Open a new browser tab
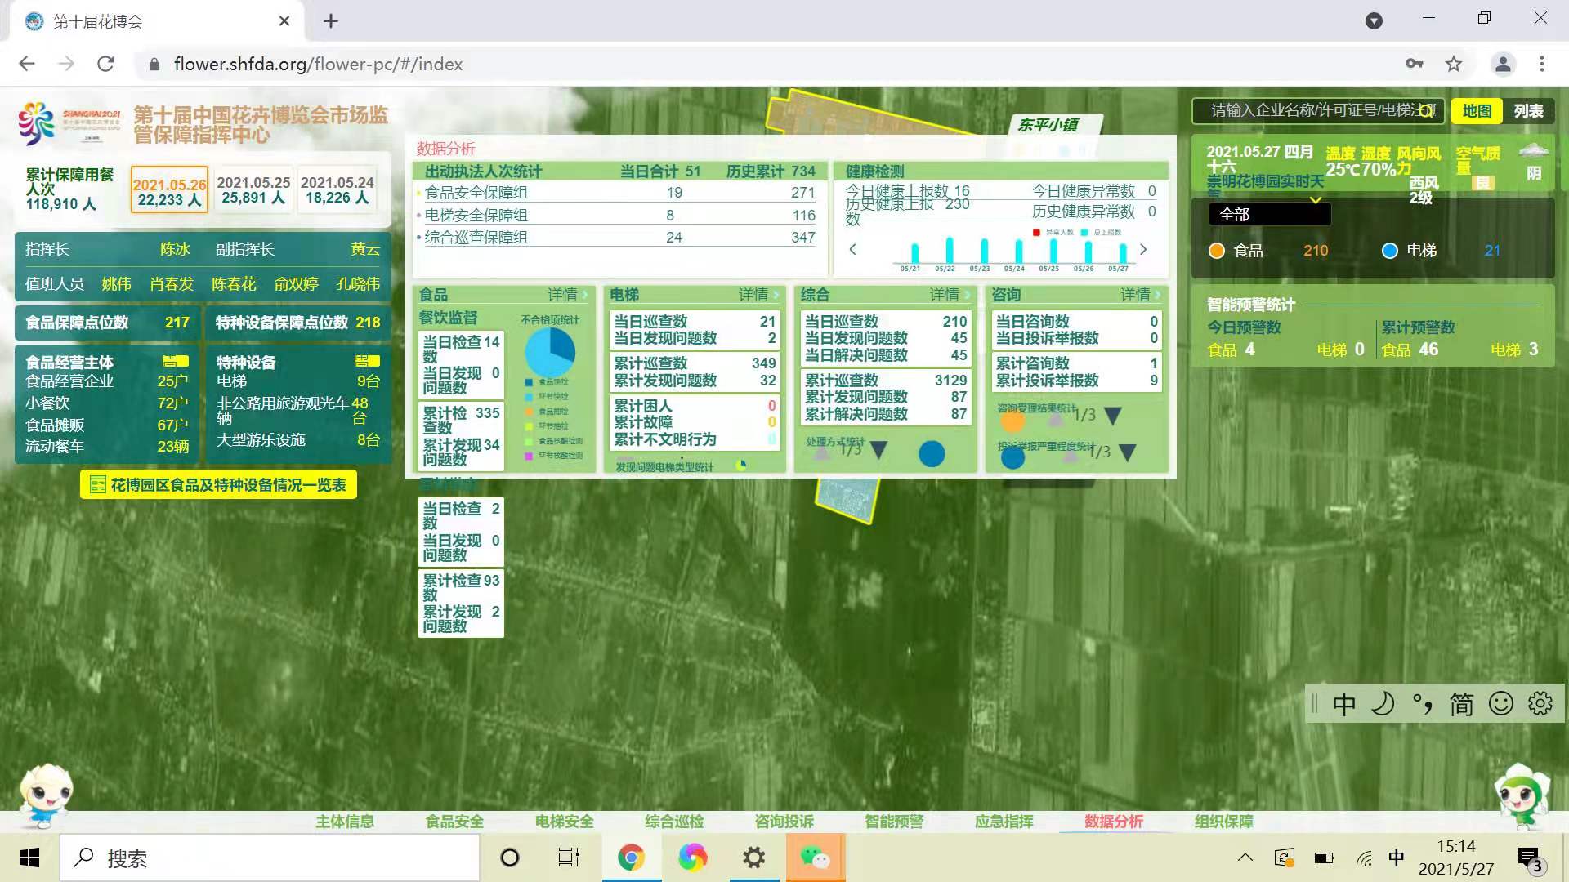This screenshot has width=1569, height=882. 331,21
